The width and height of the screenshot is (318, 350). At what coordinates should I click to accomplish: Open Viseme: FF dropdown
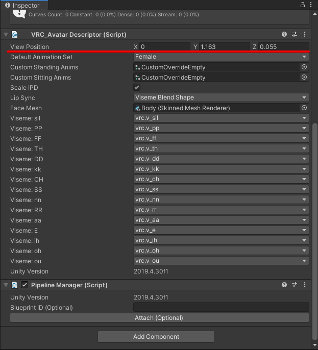pyautogui.click(x=221, y=138)
